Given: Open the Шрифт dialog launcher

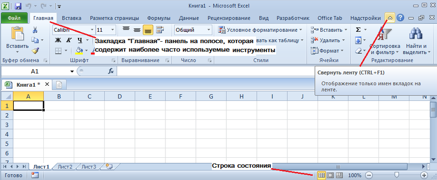Looking at the screenshot, I should point(114,60).
